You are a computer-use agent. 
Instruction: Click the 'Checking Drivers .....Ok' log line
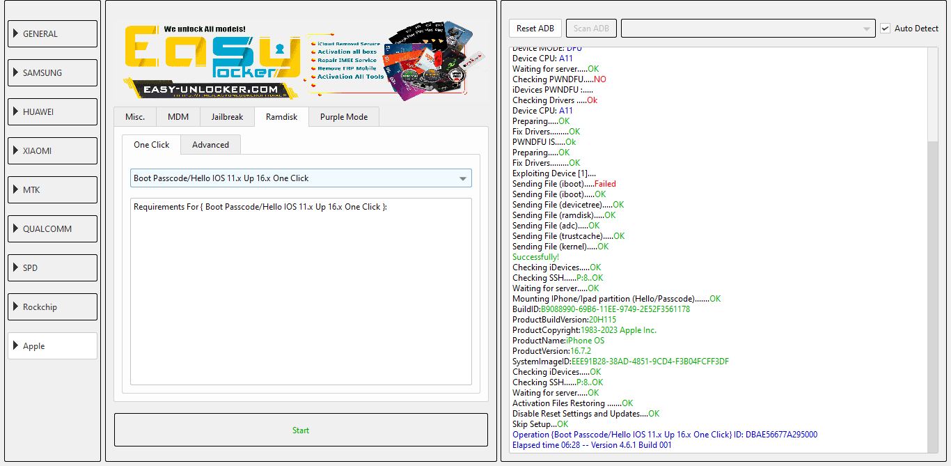click(x=555, y=100)
